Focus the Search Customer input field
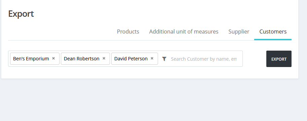This screenshot has height=121, width=307. [204, 59]
